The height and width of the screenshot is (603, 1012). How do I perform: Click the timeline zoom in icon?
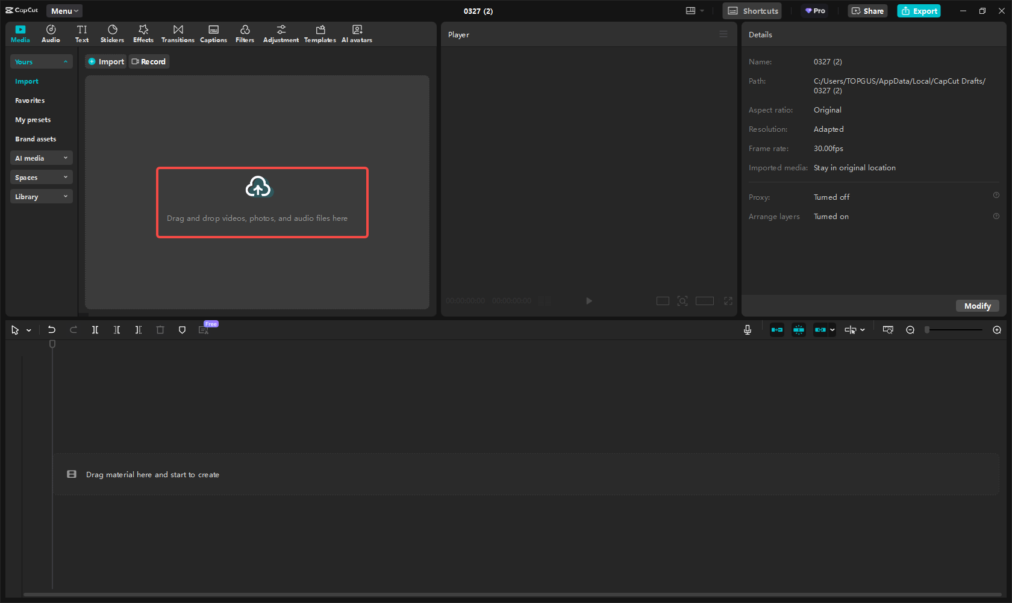997,330
